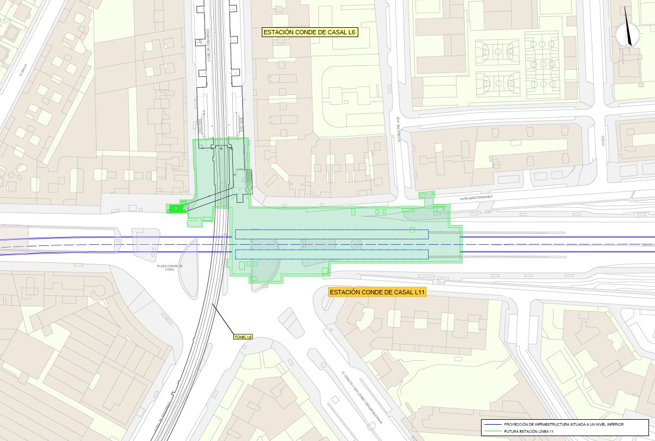The image size is (655, 441).
Task: Click the C/ Cruz del Sur street label
Action: (x=399, y=130)
